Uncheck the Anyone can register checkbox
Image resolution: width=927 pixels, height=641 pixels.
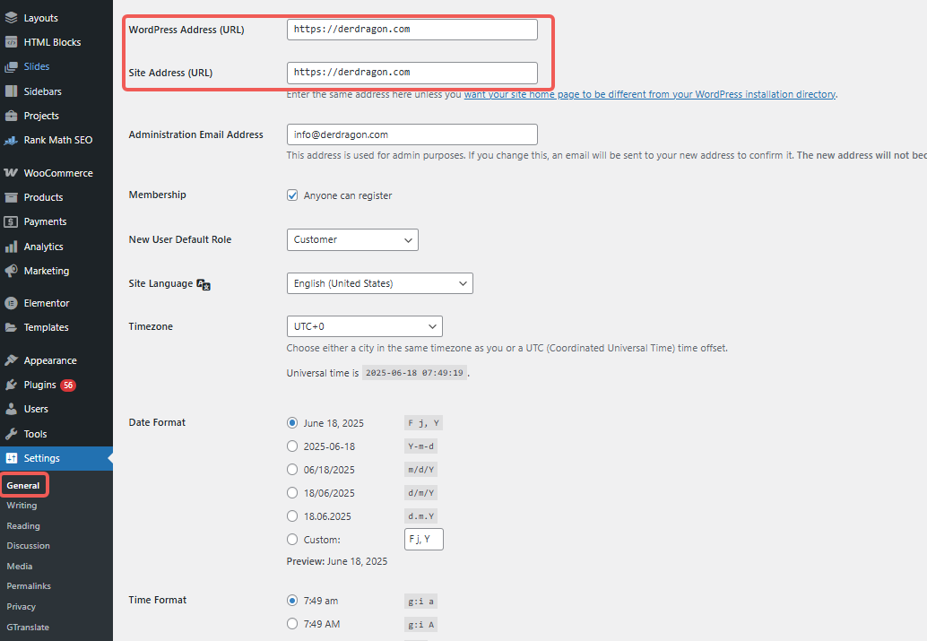click(292, 195)
